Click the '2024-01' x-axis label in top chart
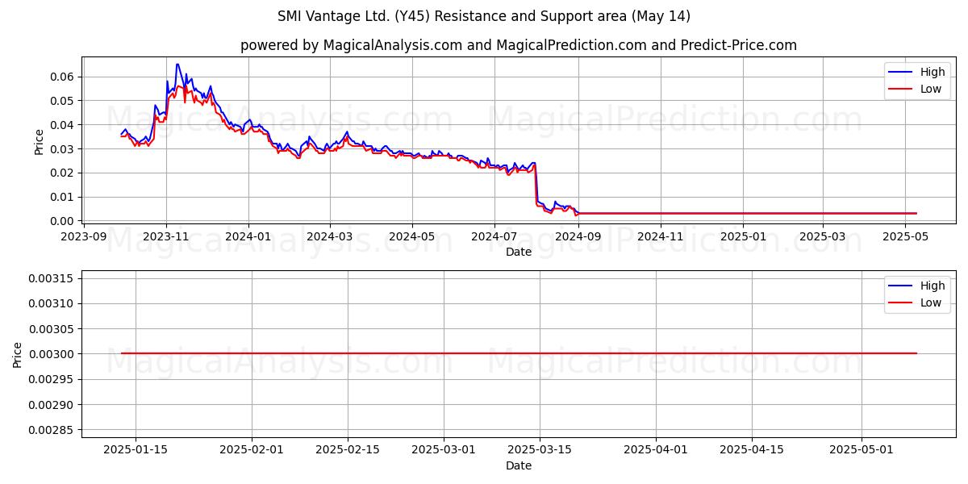Screen dimensions: 968x484 pyautogui.click(x=248, y=236)
